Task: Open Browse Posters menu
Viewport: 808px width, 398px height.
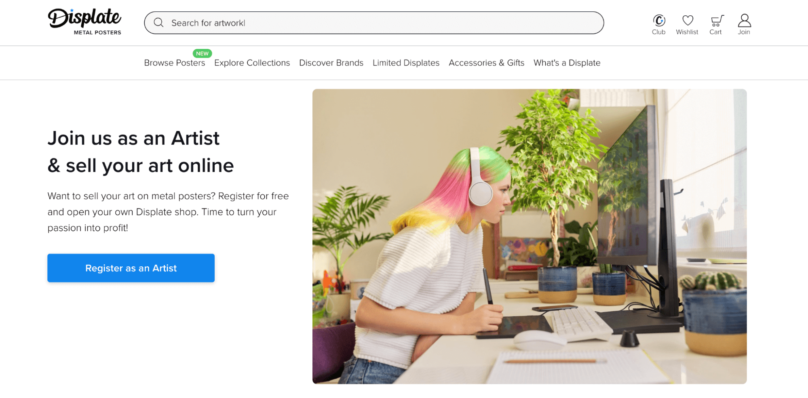Action: (x=174, y=63)
